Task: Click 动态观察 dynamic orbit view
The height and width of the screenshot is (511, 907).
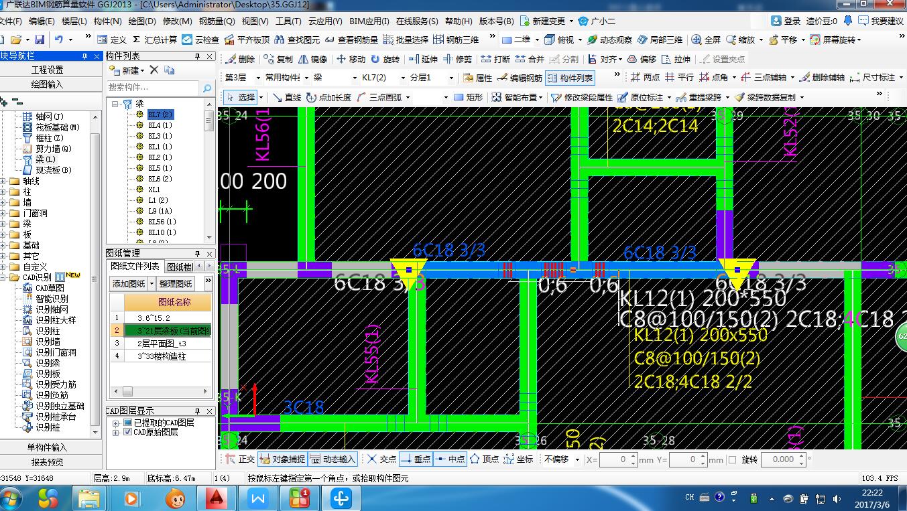Action: (x=609, y=40)
